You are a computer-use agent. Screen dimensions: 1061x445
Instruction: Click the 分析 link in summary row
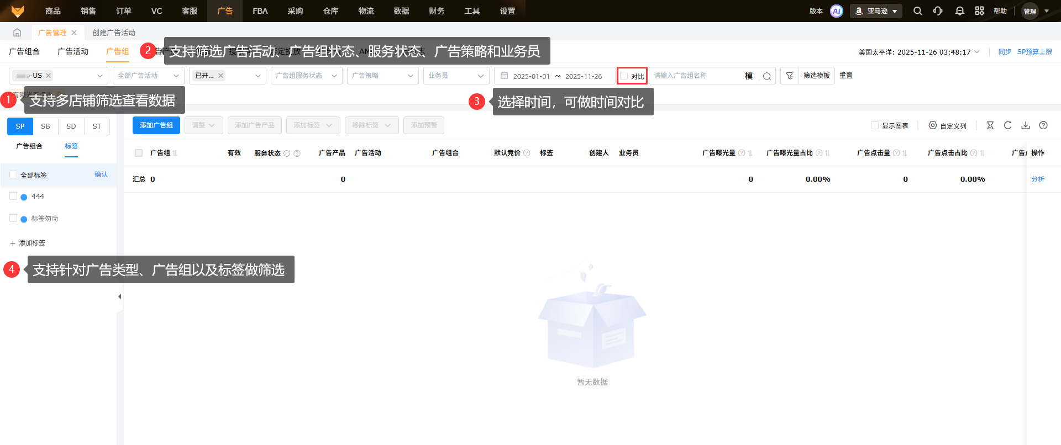1038,179
